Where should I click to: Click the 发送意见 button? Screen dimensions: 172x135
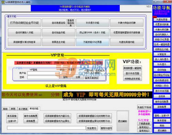[92, 128]
